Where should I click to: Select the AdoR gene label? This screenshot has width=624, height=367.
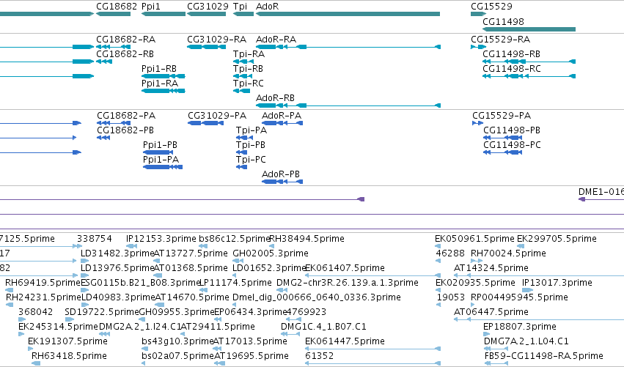point(267,7)
